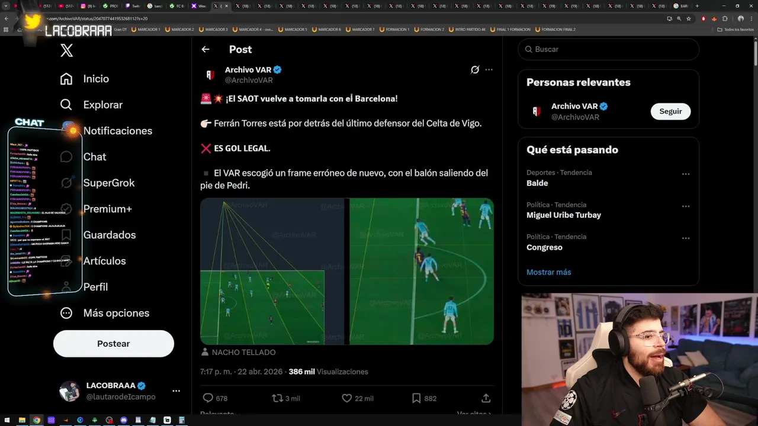The height and width of the screenshot is (426, 758).
Task: Open right Ferran Torres close-up image
Action: pyautogui.click(x=421, y=272)
